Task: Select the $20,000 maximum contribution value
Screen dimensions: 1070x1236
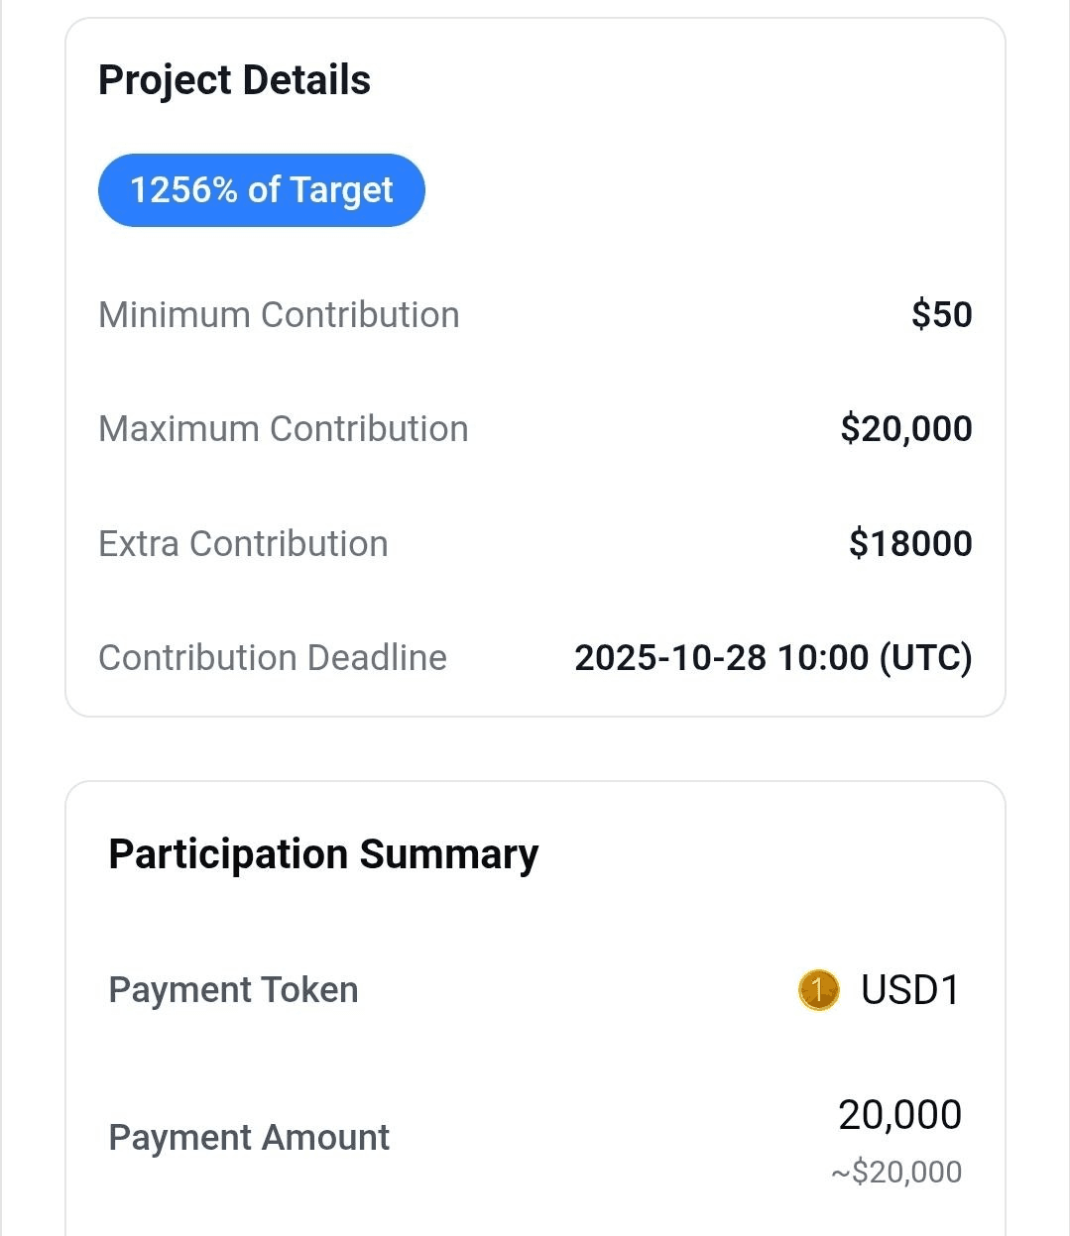Action: [905, 429]
